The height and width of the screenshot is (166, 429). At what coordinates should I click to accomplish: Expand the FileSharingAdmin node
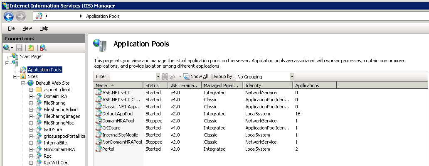(31, 110)
